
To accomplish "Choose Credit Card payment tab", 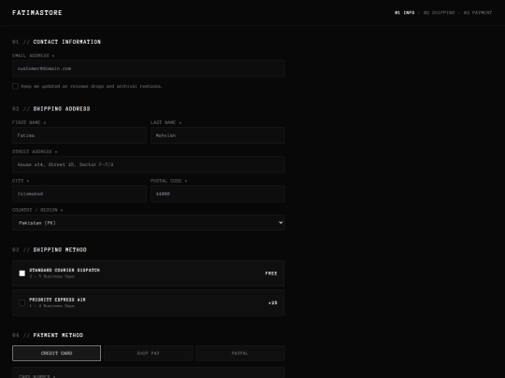I will point(56,353).
